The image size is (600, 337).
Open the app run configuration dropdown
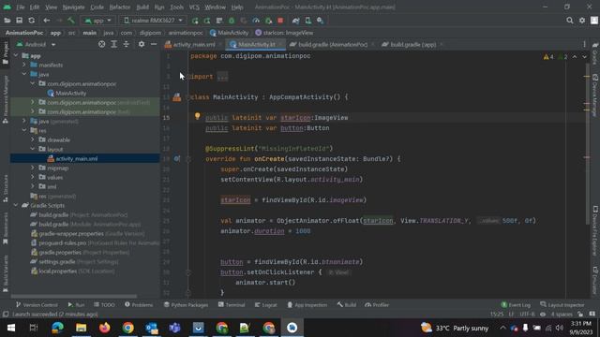coord(97,21)
